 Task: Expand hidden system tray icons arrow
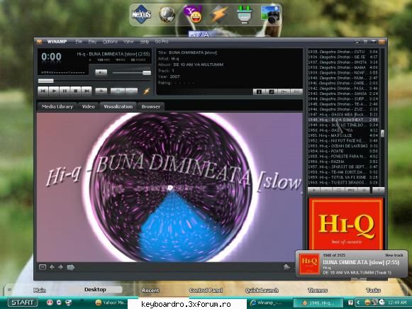358,303
